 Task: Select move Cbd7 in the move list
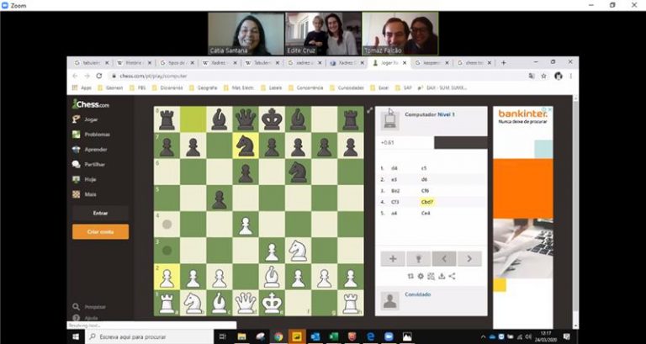[x=426, y=202]
